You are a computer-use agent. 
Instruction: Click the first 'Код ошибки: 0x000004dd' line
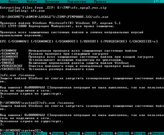click(x=82, y=87)
